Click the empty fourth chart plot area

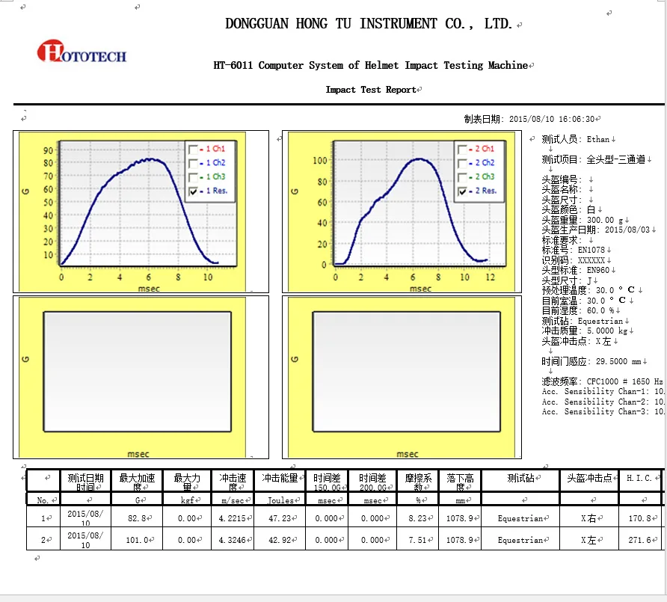(x=407, y=372)
